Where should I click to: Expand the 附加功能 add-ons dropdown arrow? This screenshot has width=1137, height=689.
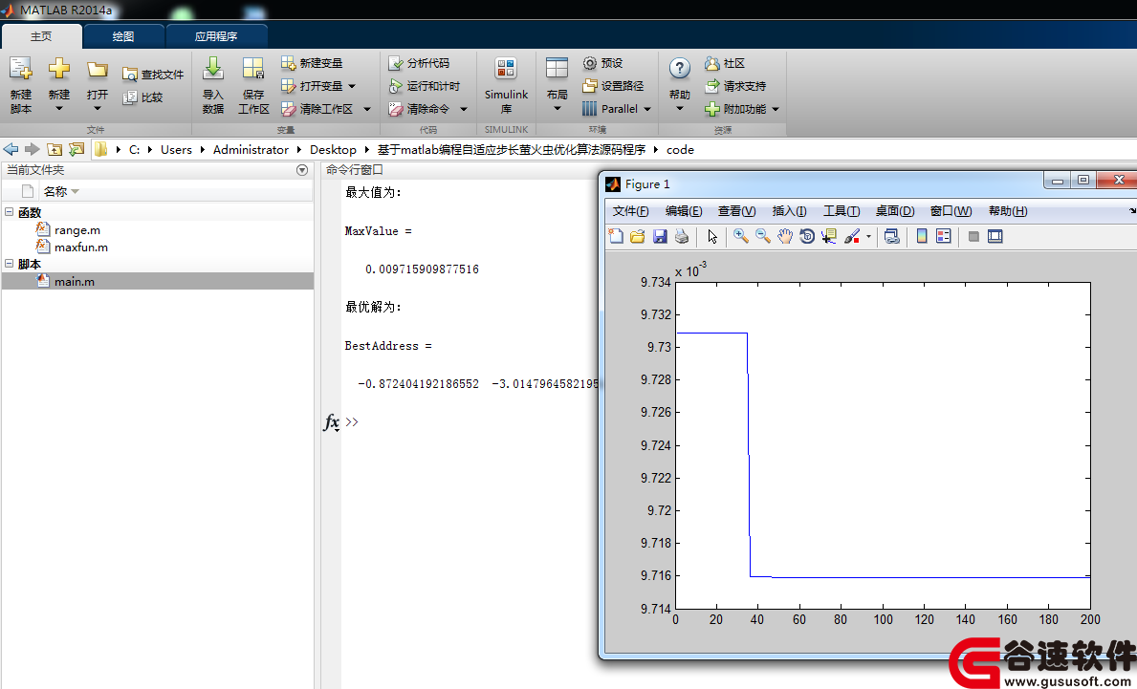(776, 109)
